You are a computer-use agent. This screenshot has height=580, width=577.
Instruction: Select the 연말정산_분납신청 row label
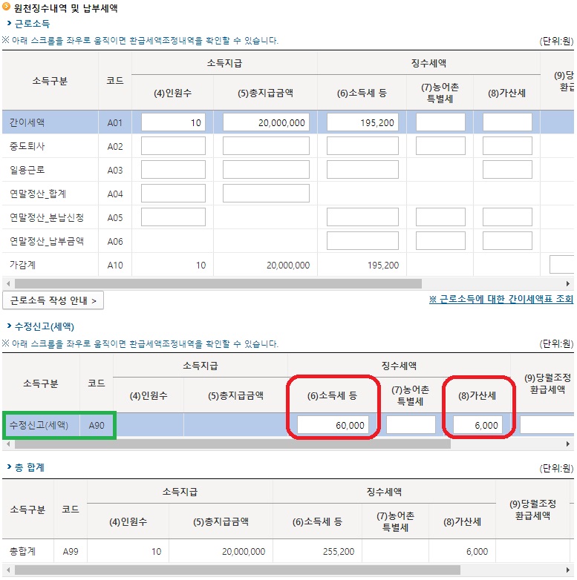[x=47, y=217]
